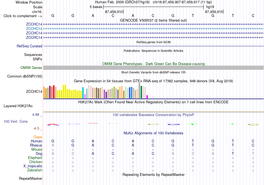264x185 pixels.
Task: Click the gray OMIM Genes item bar
Action: click(x=153, y=68)
